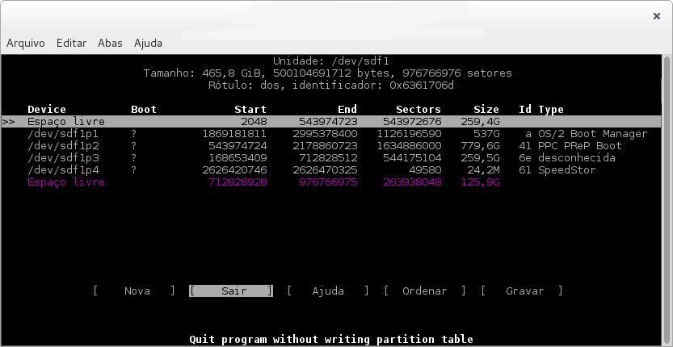Click the End column header

pyautogui.click(x=347, y=110)
